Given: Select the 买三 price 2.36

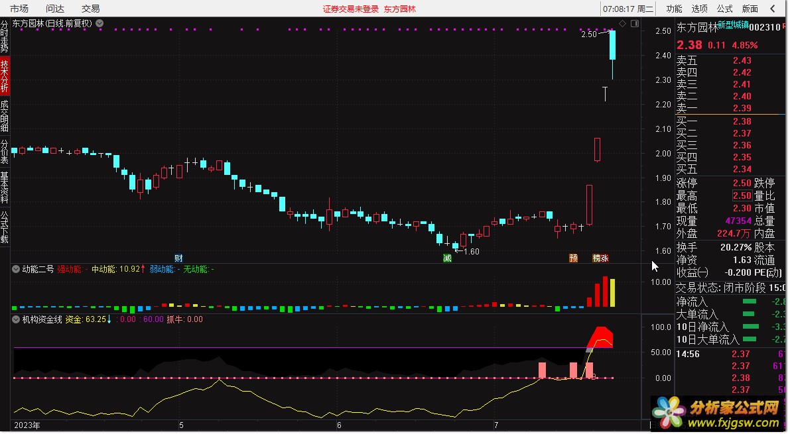Looking at the screenshot, I should tap(742, 145).
